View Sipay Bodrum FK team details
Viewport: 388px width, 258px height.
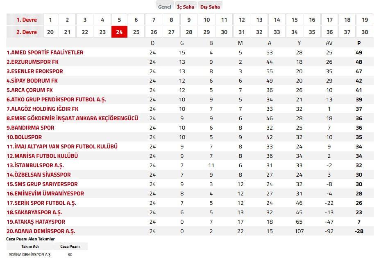[32, 81]
